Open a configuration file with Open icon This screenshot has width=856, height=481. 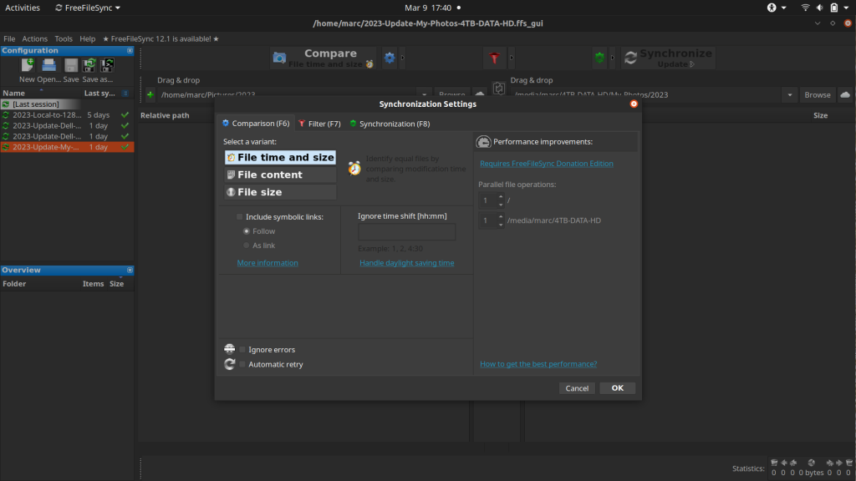click(x=48, y=65)
